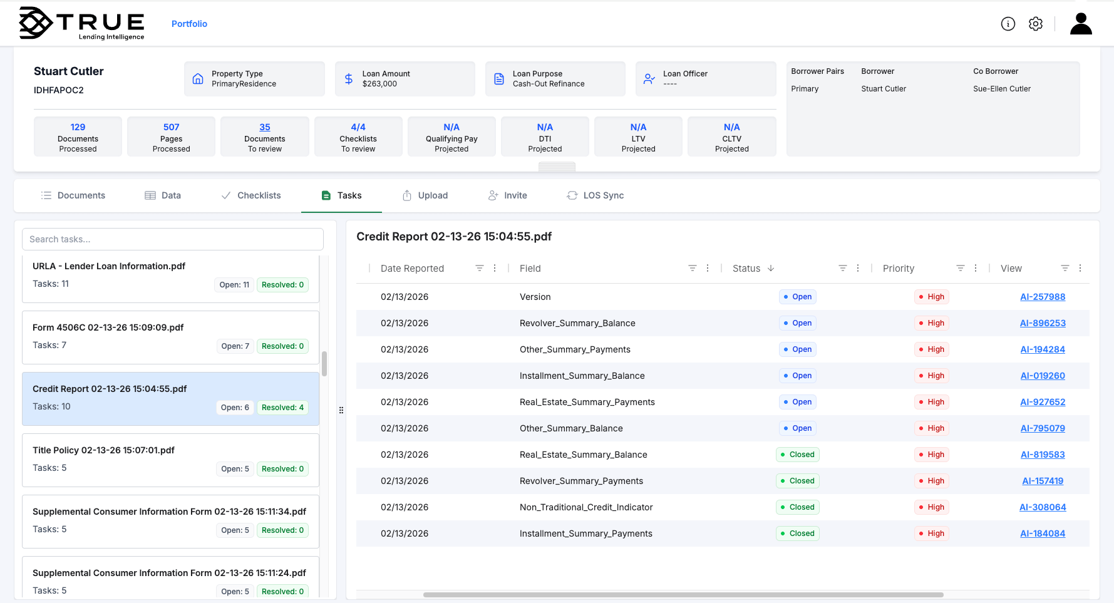Click the drag handle between panels
This screenshot has height=603, width=1114.
(341, 410)
